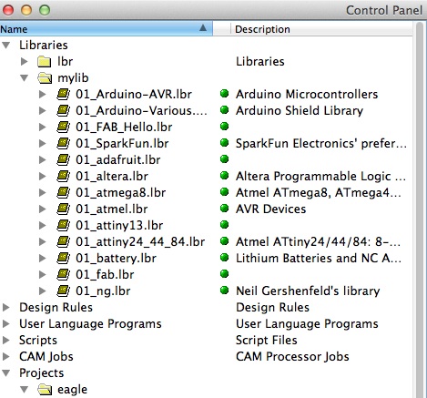This screenshot has height=398, width=427.
Task: Expand the Design Rules branch
Action: (6, 308)
